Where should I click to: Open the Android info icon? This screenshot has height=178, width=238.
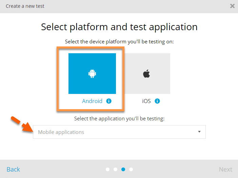tap(109, 101)
